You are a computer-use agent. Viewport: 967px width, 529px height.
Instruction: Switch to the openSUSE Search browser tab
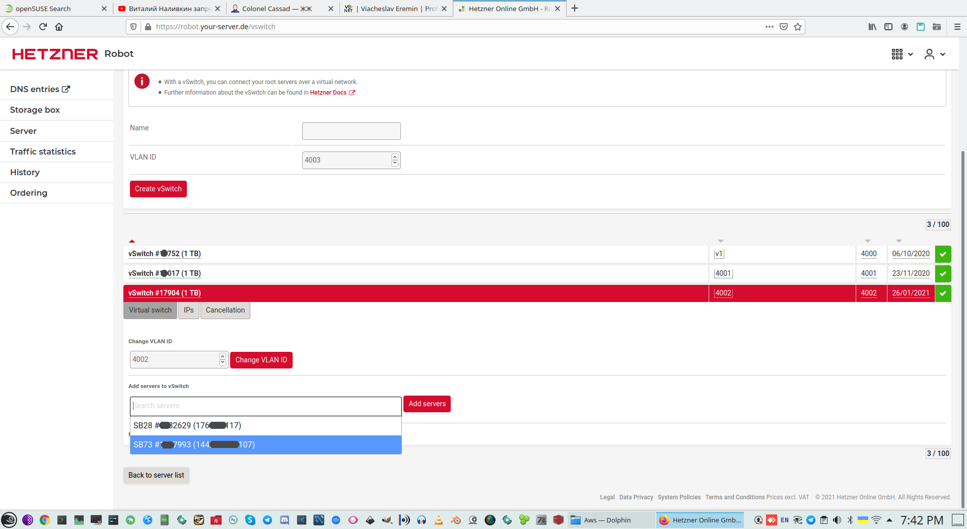pyautogui.click(x=55, y=9)
